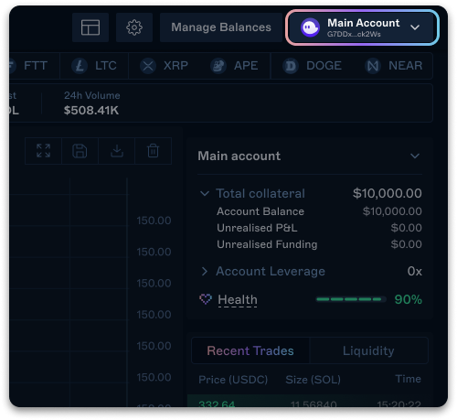Expand the Account Leverage row
This screenshot has width=457, height=420.
coord(205,271)
